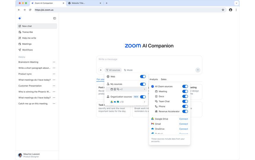This screenshot has width=255, height=160.
Task: Toggle the My sources switch
Action: click(143, 84)
